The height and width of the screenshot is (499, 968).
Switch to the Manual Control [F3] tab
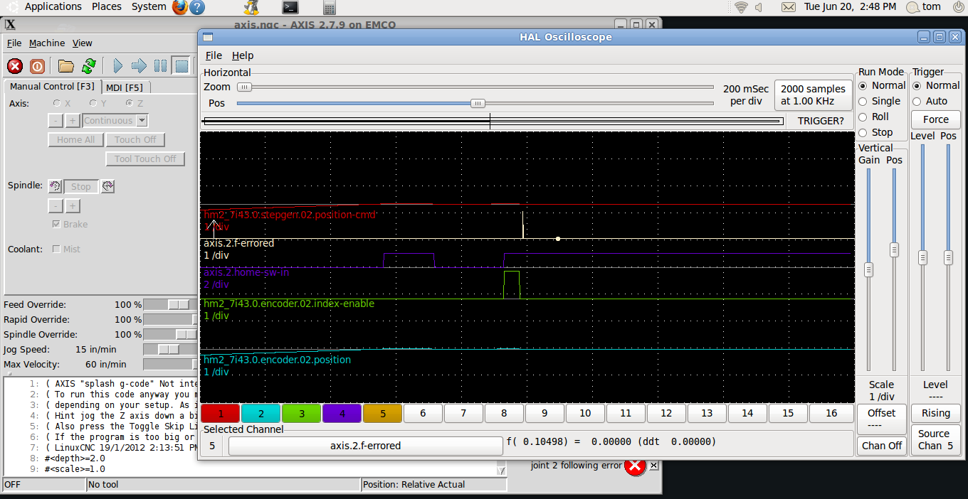[52, 86]
